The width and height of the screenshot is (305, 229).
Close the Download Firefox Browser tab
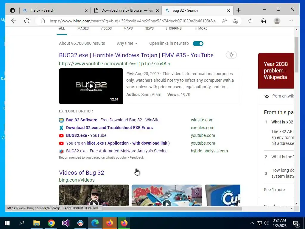pos(158,10)
